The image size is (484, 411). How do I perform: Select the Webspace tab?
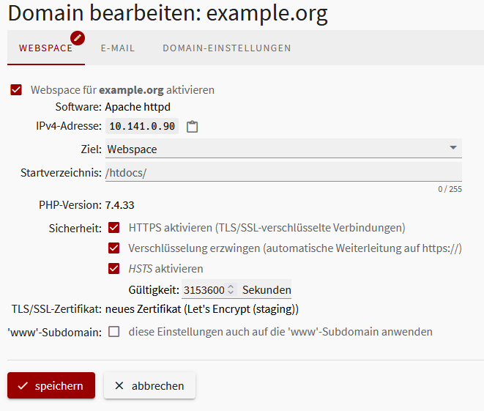[x=45, y=48]
